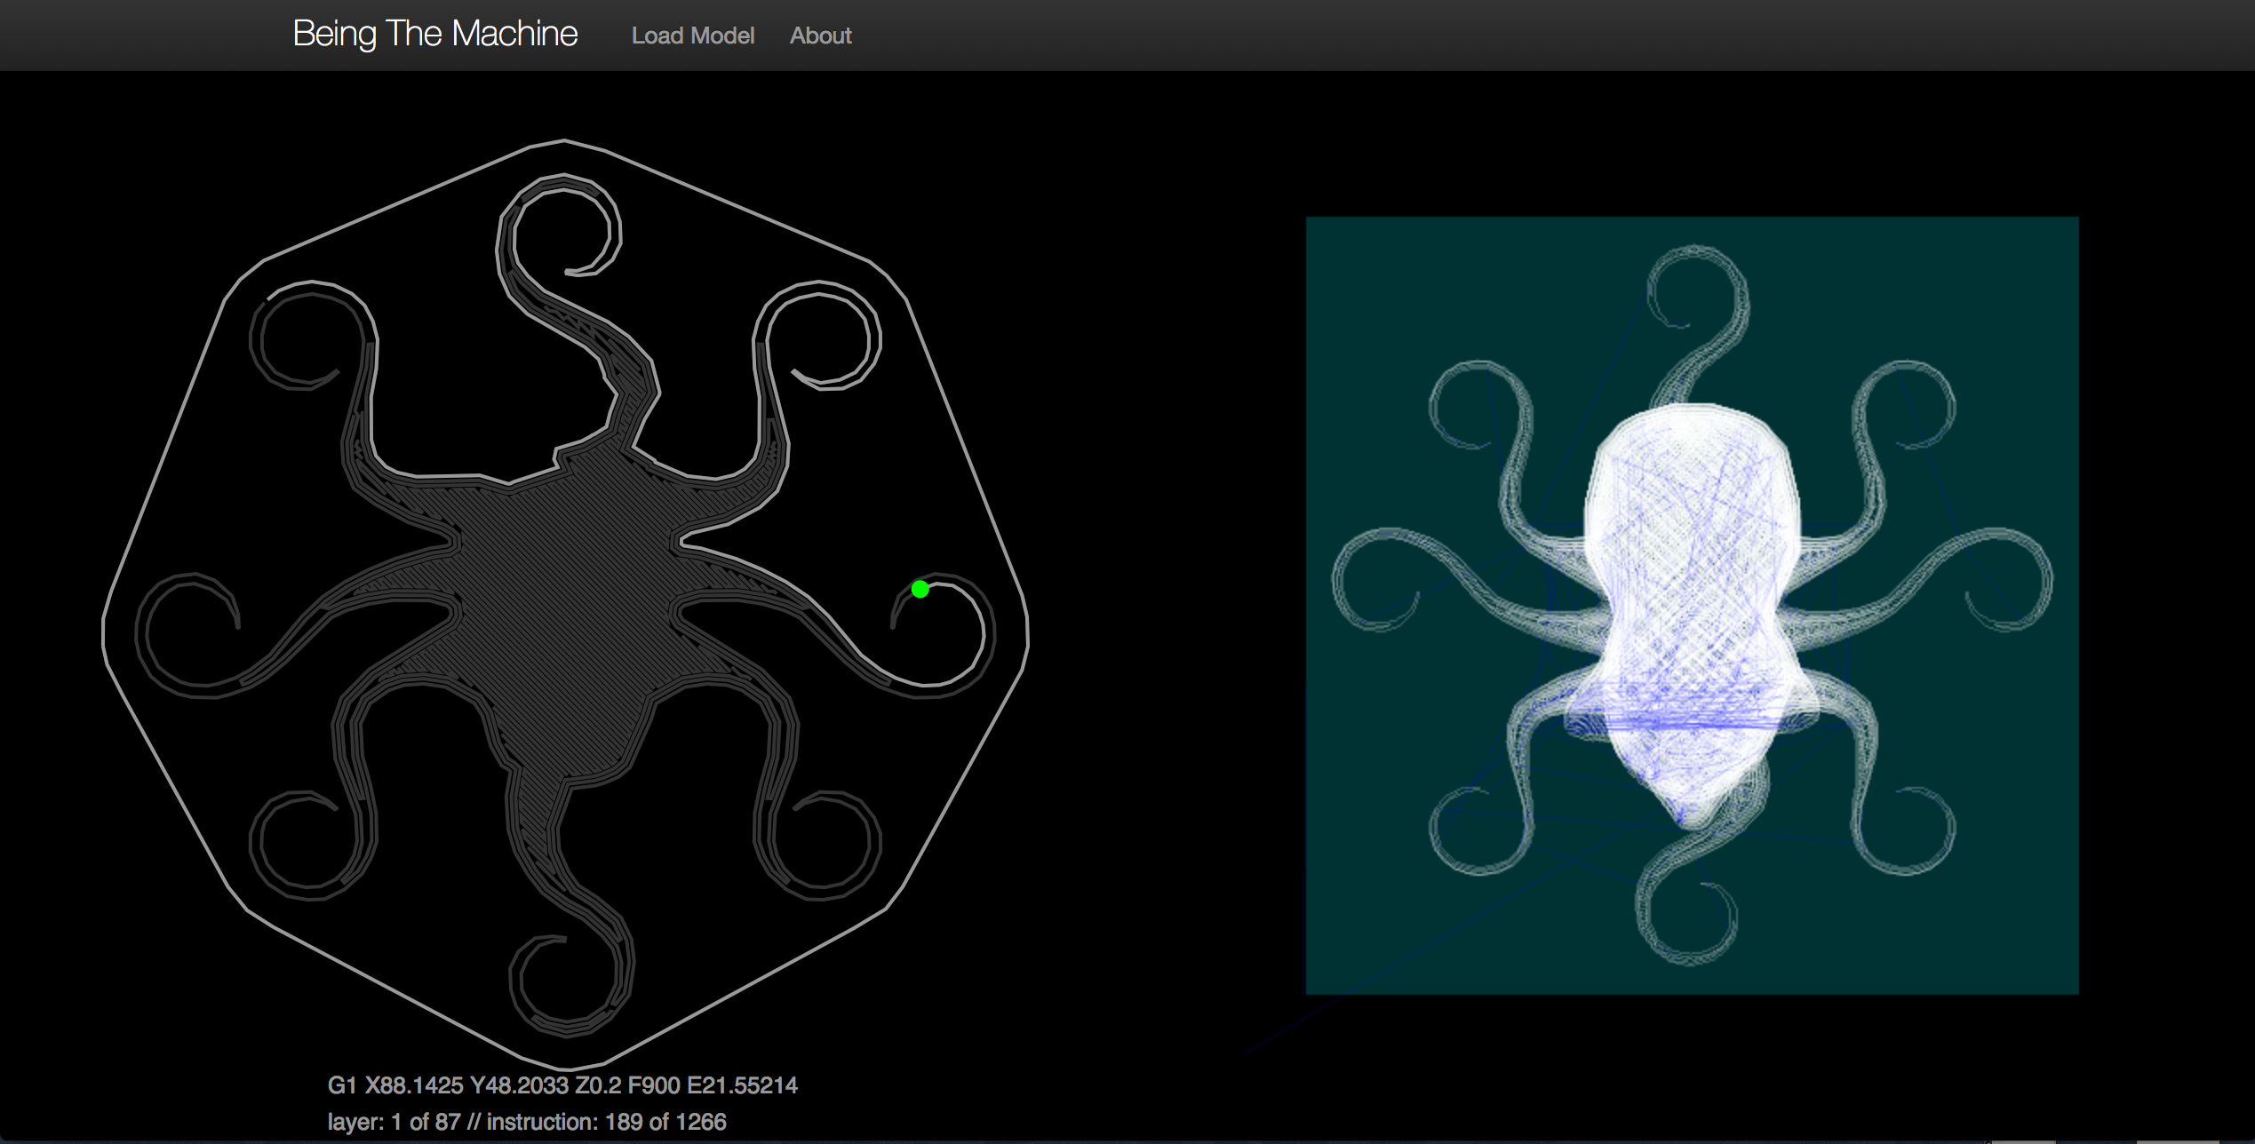Viewport: 2255px width, 1144px height.
Task: Click the Being The Machine title
Action: (x=435, y=34)
